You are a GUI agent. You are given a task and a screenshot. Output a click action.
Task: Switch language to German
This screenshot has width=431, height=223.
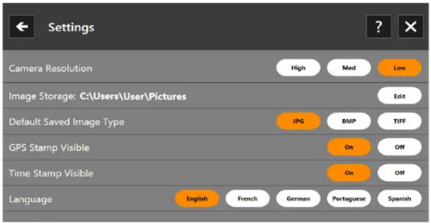point(298,199)
